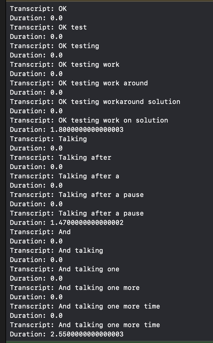213x343 pixels.
Task: Select the "Transcript: Talking after" line
Action: pyautogui.click(x=61, y=158)
